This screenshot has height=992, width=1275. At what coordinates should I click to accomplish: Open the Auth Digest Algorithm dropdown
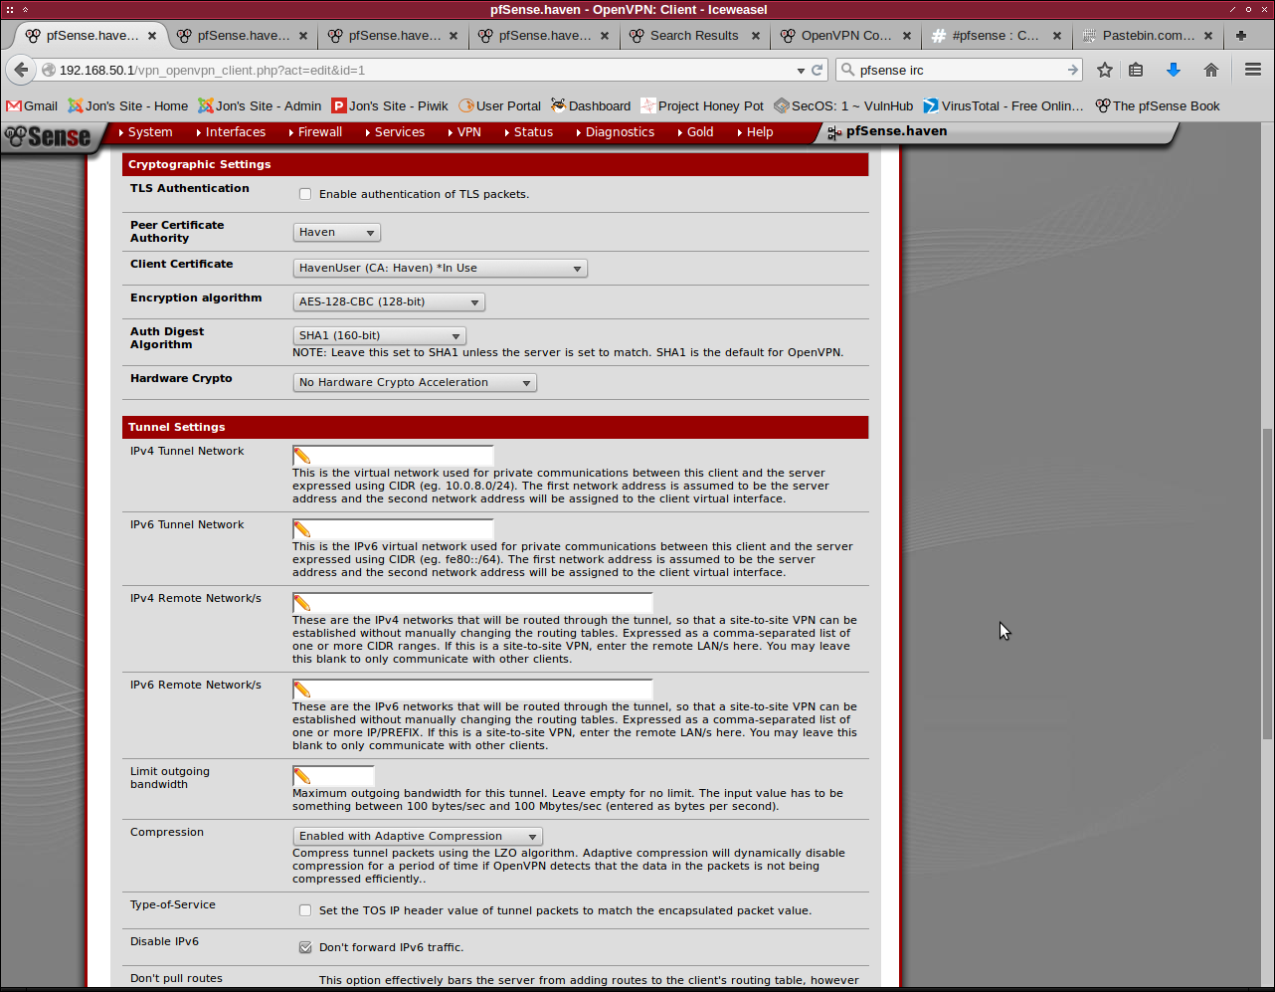tap(379, 335)
